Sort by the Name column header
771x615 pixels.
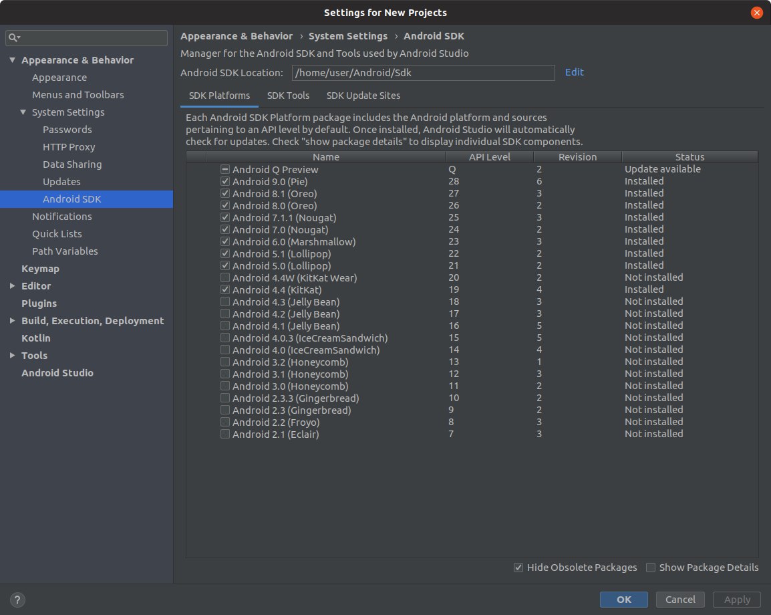click(326, 157)
